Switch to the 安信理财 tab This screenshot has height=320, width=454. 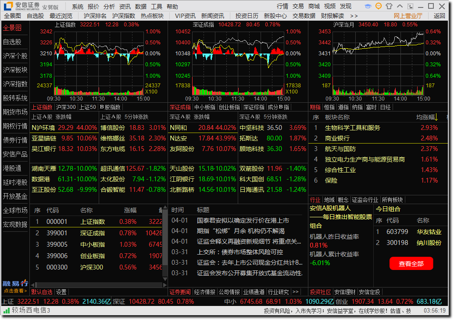click(x=345, y=292)
